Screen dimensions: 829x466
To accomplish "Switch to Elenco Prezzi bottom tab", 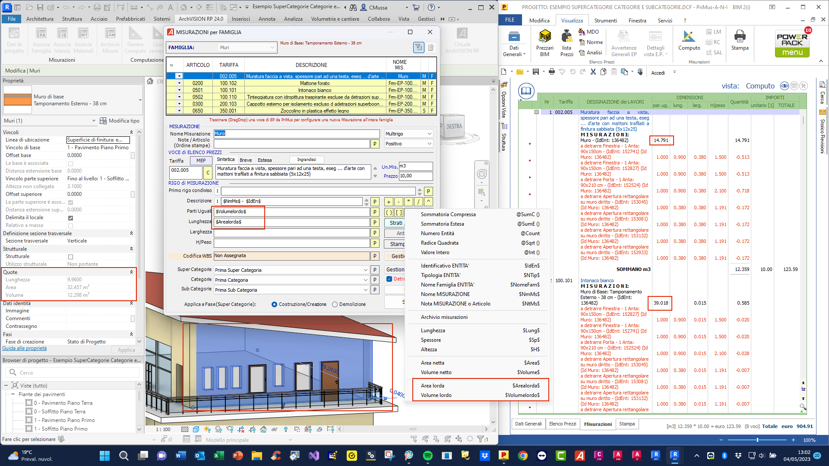I will click(x=563, y=424).
